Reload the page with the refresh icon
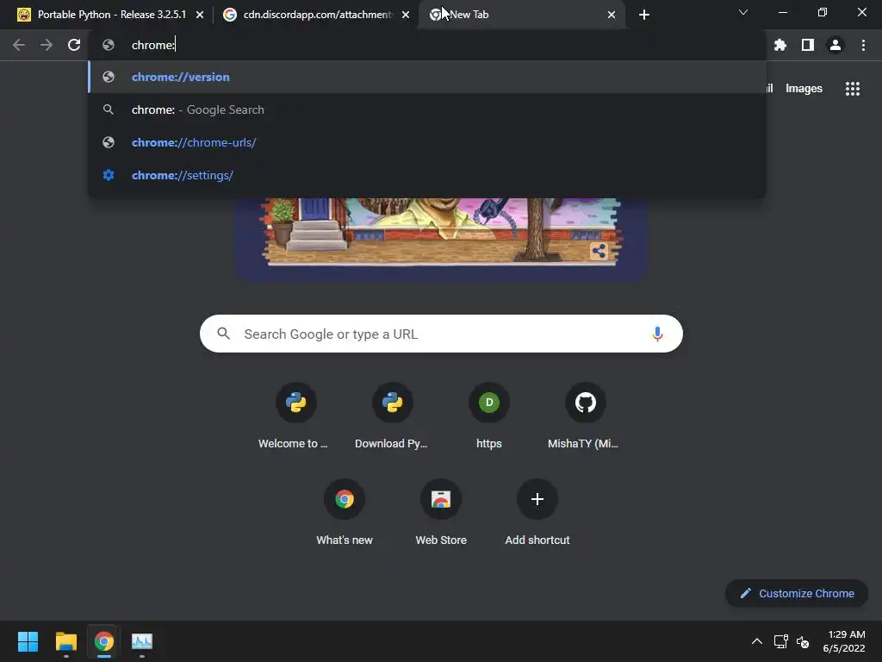This screenshot has width=882, height=662. point(74,45)
